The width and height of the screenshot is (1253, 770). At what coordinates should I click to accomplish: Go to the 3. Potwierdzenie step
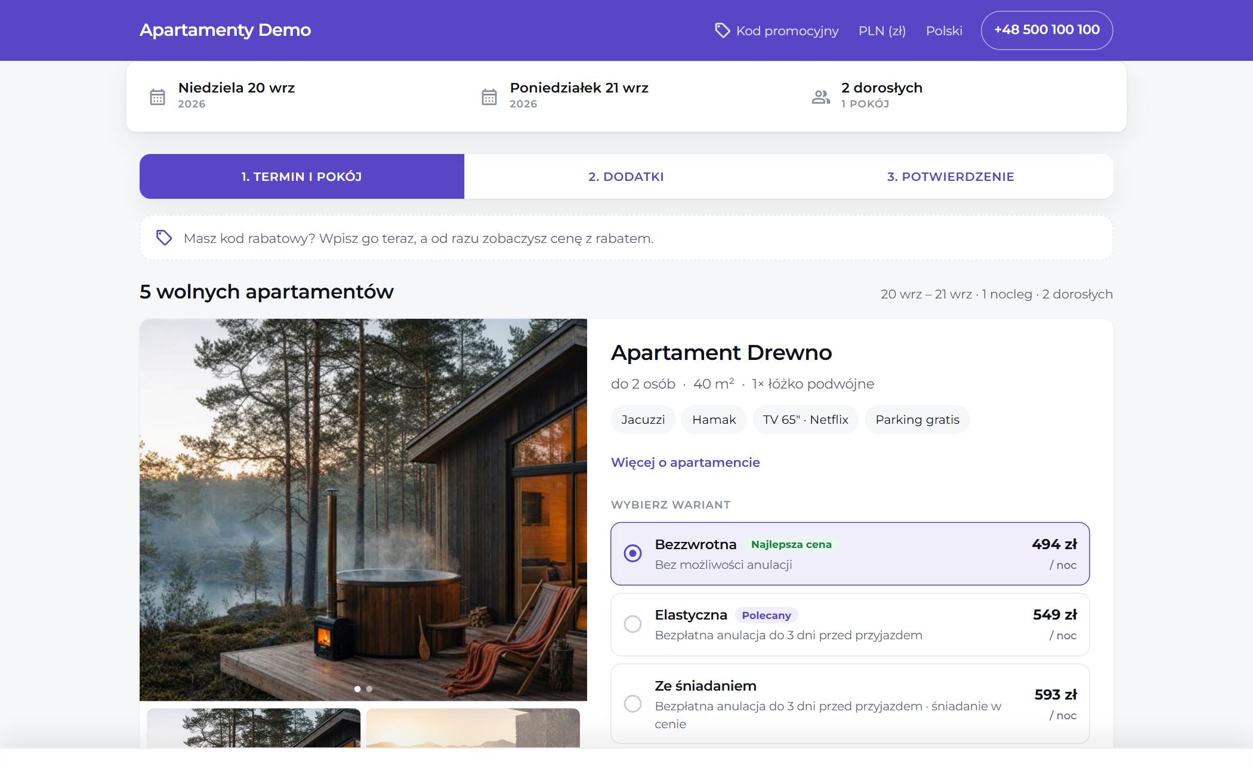(950, 176)
